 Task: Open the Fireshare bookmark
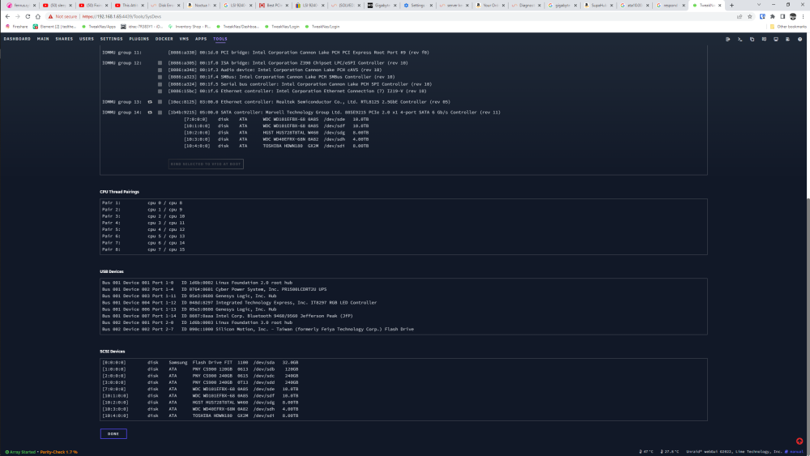16,27
